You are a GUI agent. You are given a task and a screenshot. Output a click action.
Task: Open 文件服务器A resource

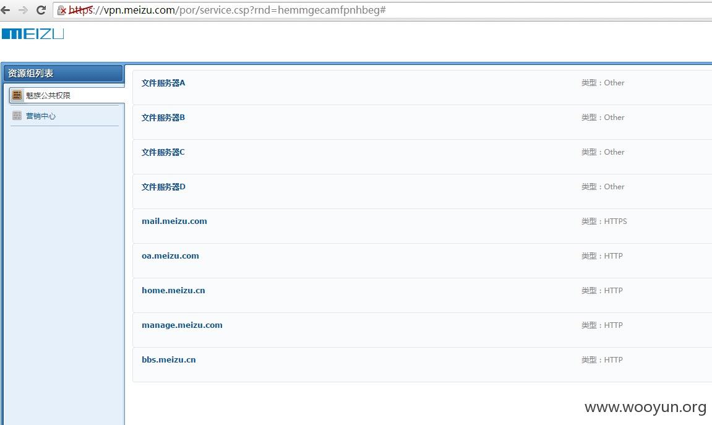pyautogui.click(x=163, y=83)
